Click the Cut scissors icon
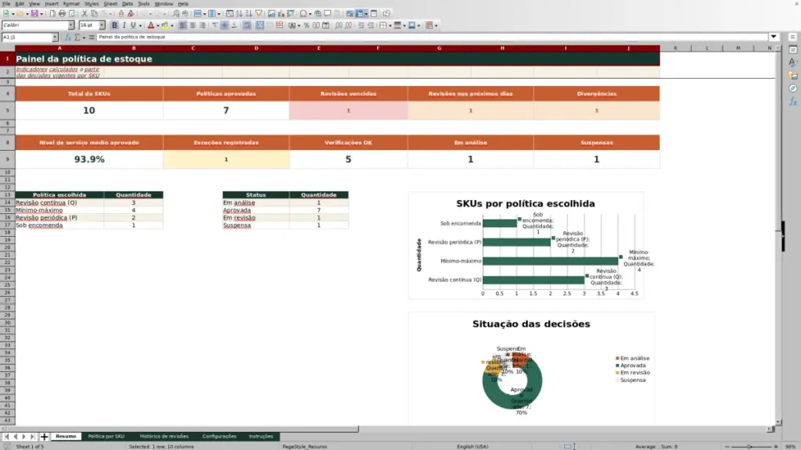The height and width of the screenshot is (450, 801). pyautogui.click(x=84, y=14)
